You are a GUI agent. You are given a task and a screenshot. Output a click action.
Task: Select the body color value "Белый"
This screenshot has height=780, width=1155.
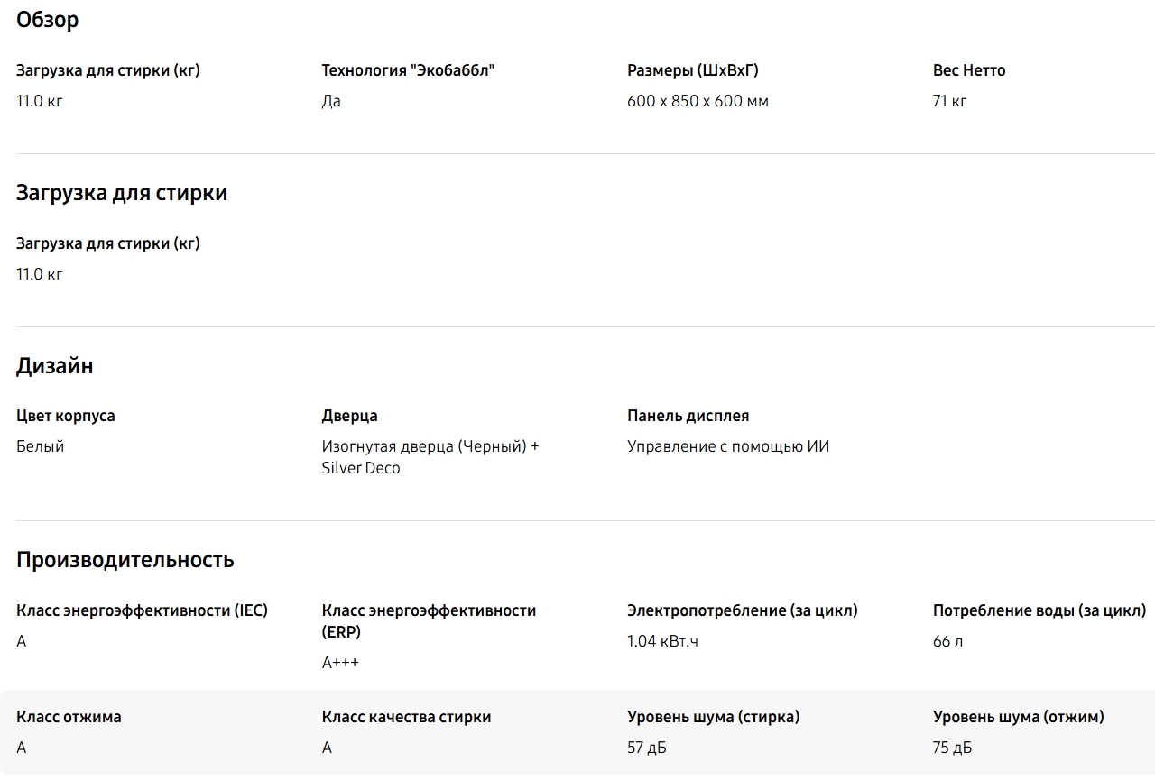pyautogui.click(x=40, y=446)
